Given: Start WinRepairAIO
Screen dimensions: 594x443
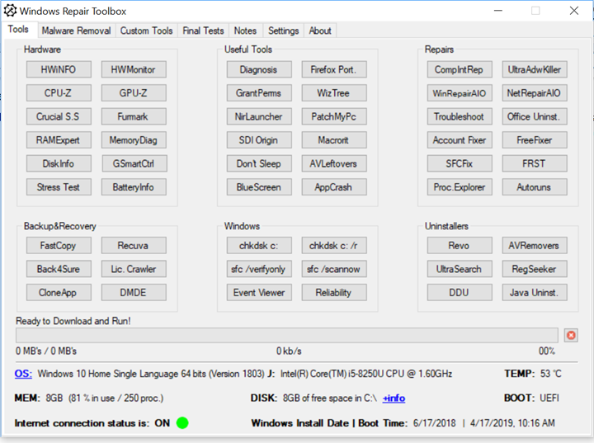Looking at the screenshot, I should [x=460, y=93].
